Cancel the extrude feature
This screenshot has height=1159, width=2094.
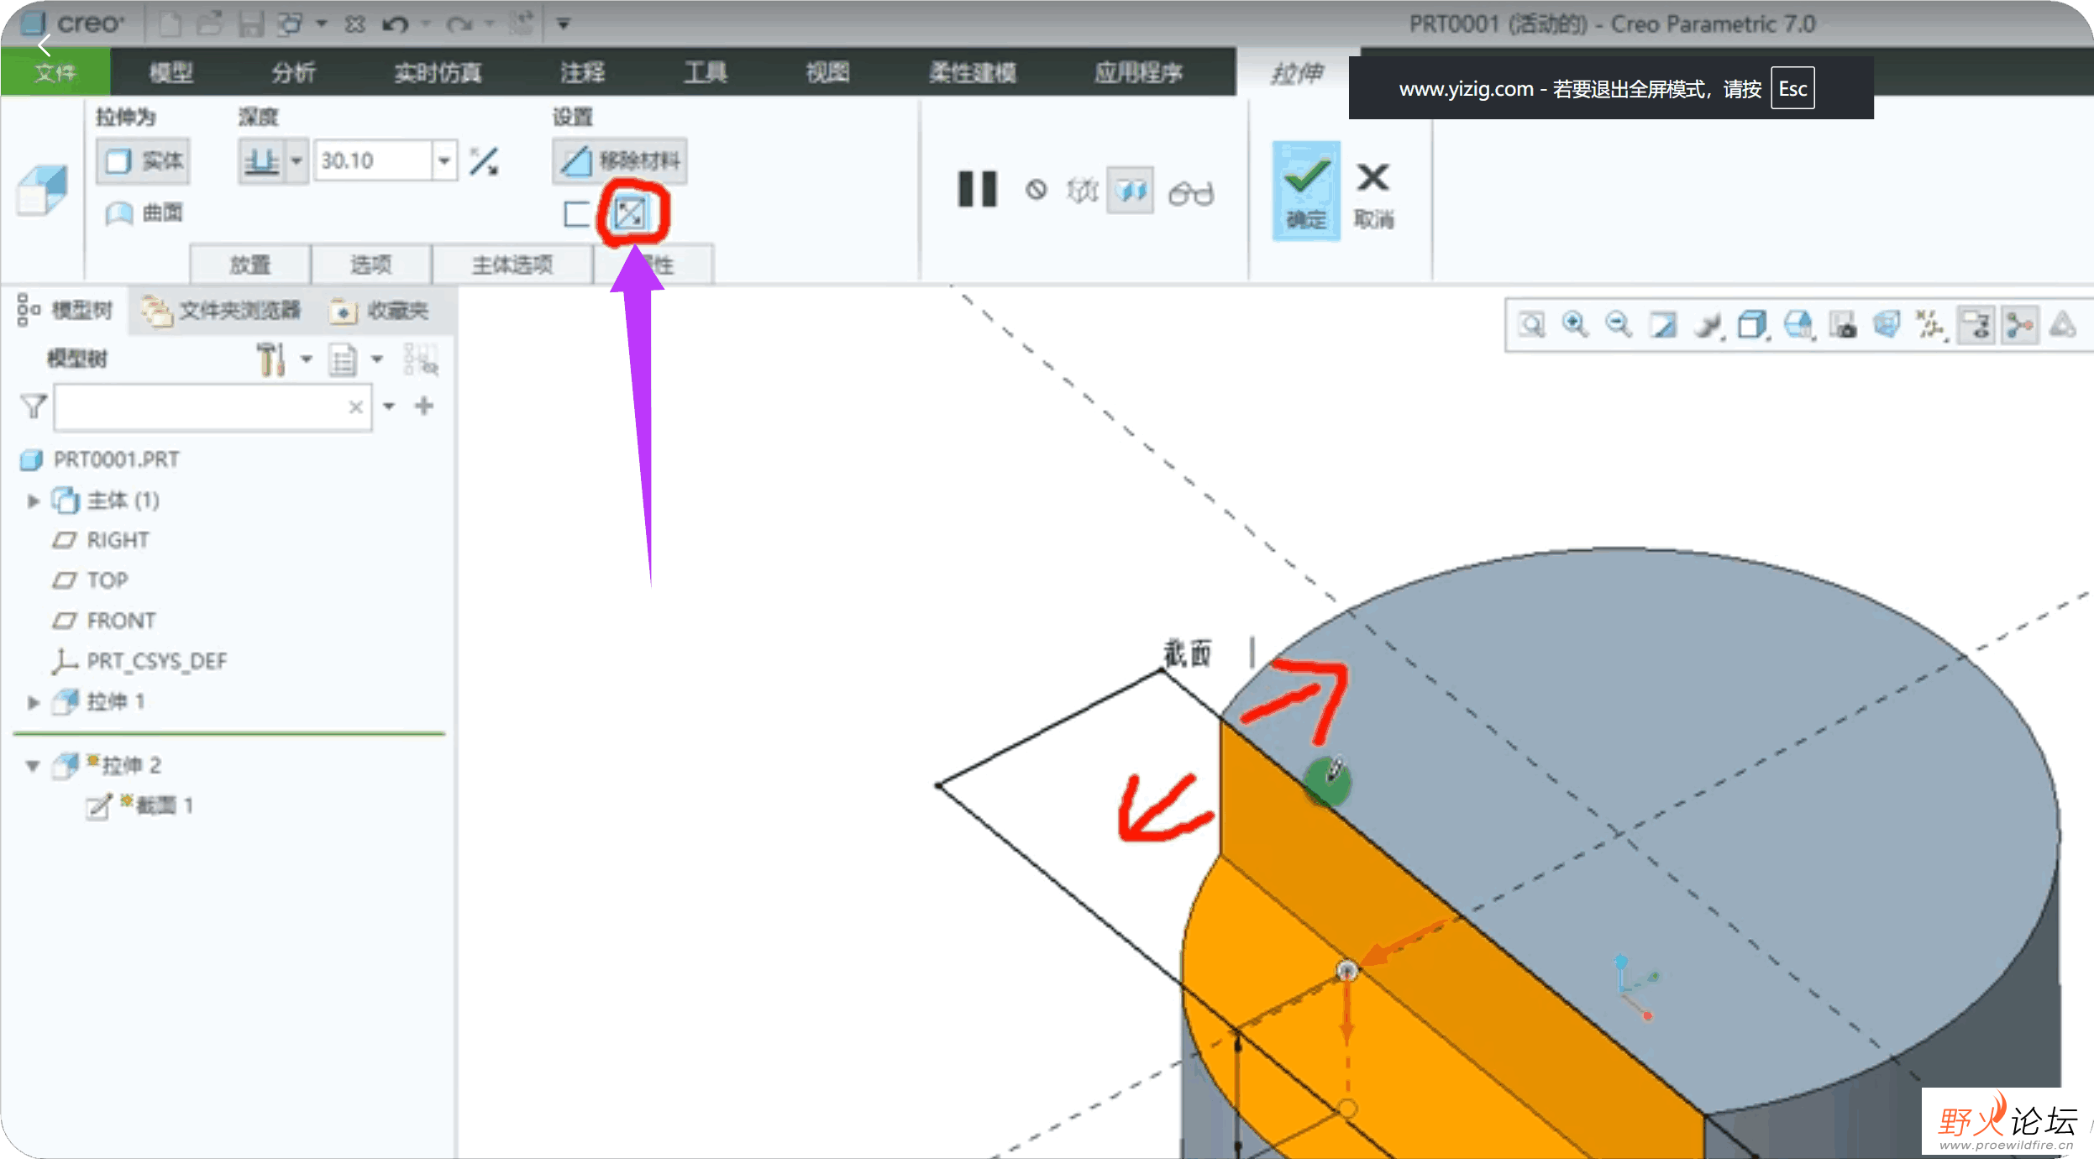[1373, 190]
